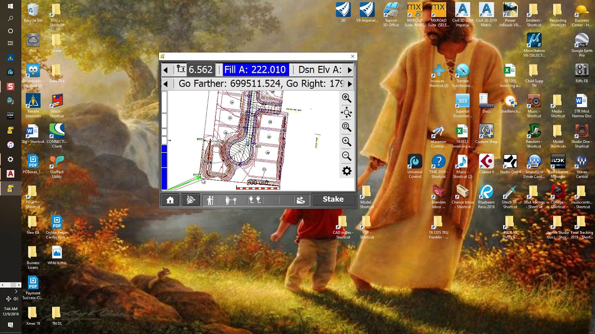This screenshot has width=595, height=334.
Task: Open Superior Drummer SD3 desktop icon
Action: [x=463, y=106]
